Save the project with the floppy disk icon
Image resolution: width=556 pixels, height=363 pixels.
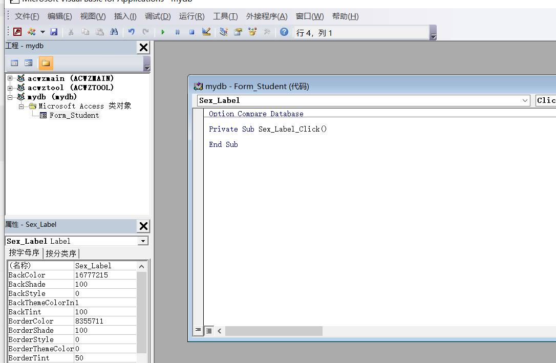(54, 32)
